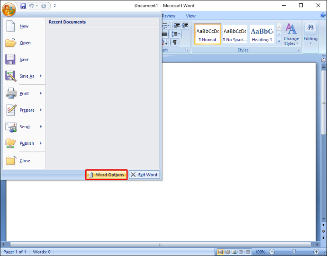Click the Increase Indent icon
The width and height of the screenshot is (327, 256).
coord(185,26)
